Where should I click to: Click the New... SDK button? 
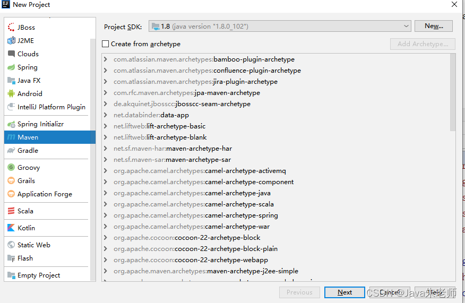pyautogui.click(x=434, y=26)
